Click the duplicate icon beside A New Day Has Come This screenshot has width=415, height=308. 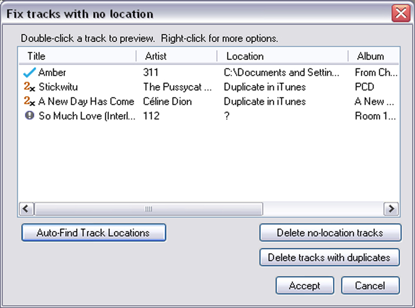coord(29,101)
